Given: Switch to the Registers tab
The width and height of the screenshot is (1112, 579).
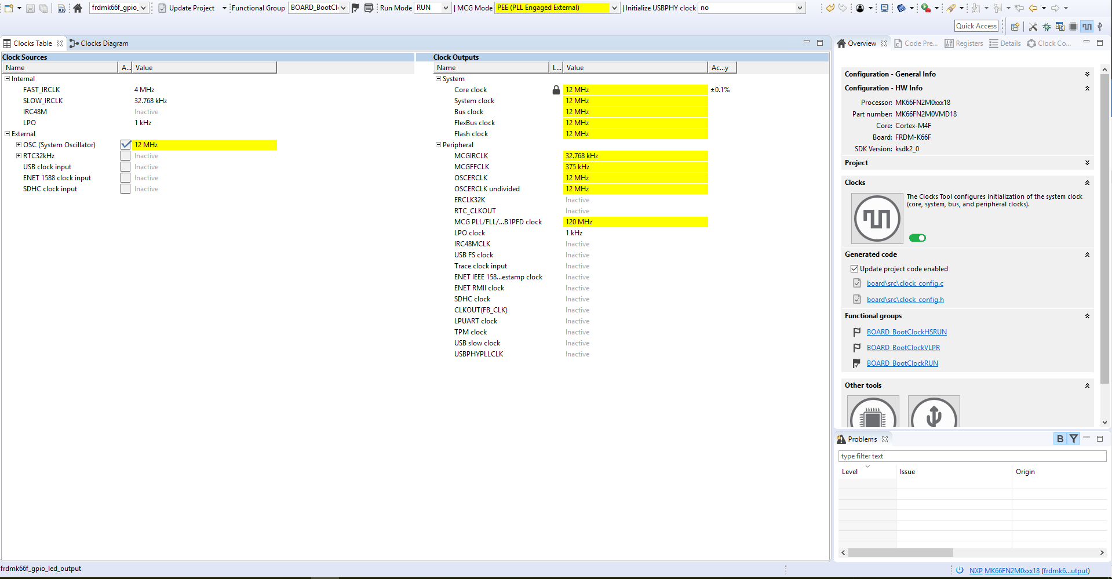Looking at the screenshot, I should [x=964, y=43].
